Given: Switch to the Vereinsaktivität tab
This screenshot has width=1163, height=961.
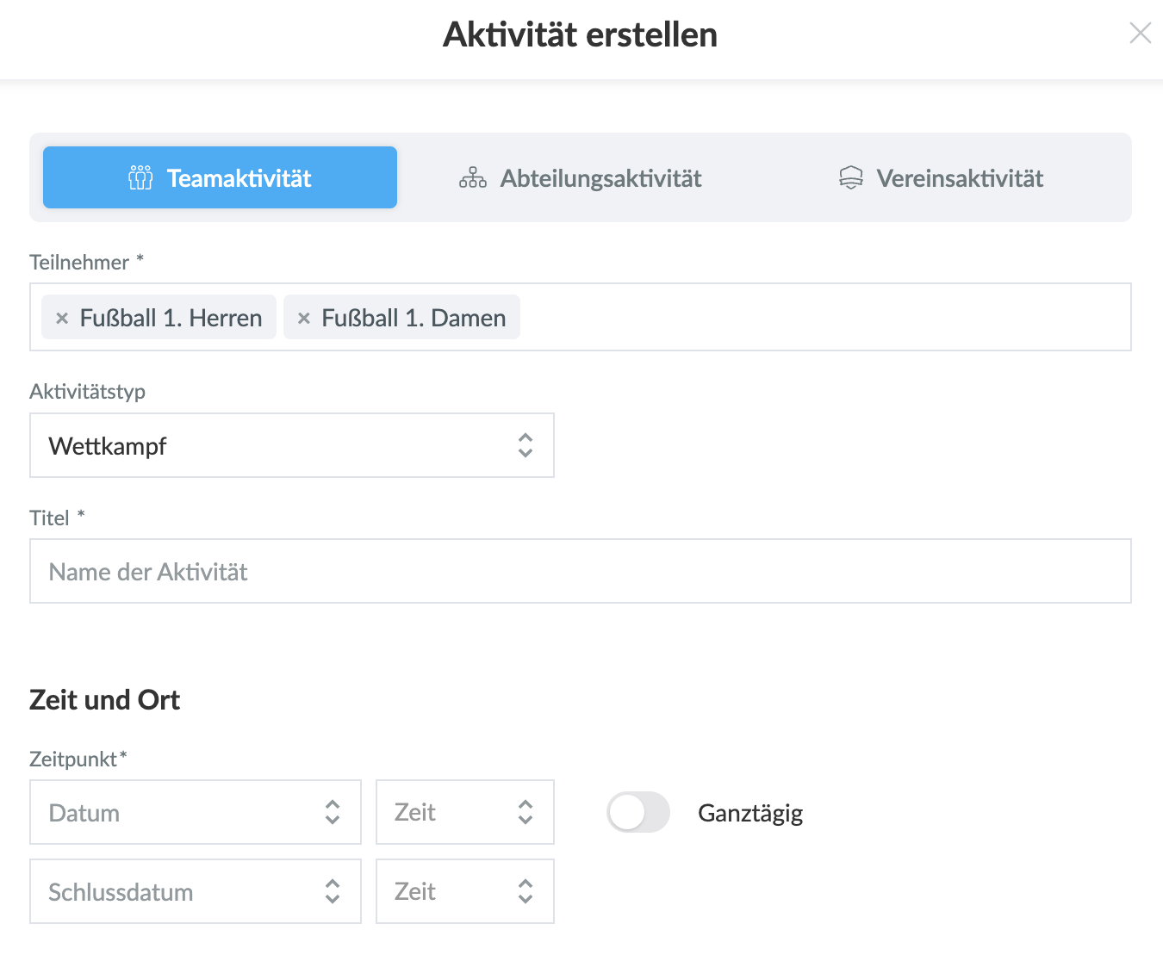Looking at the screenshot, I should click(959, 178).
